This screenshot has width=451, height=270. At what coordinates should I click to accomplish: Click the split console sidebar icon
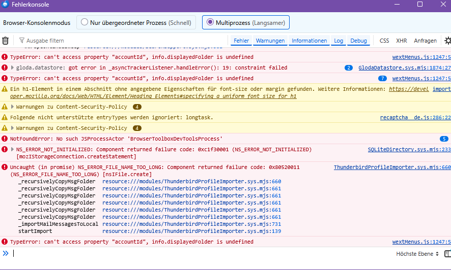(x=447, y=253)
